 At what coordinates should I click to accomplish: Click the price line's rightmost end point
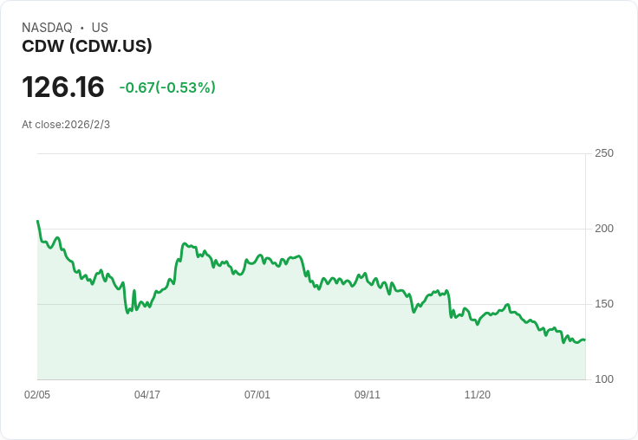coord(584,340)
